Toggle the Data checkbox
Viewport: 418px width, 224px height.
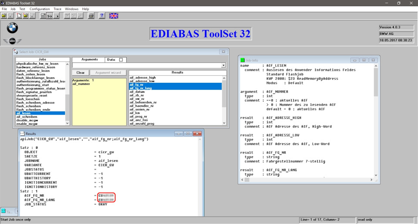pos(121,60)
